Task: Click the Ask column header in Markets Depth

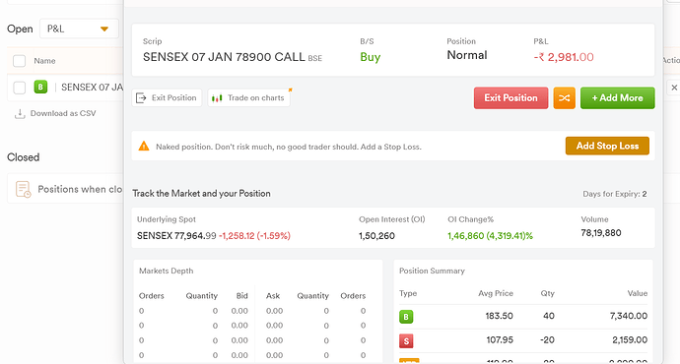Action: coord(273,296)
